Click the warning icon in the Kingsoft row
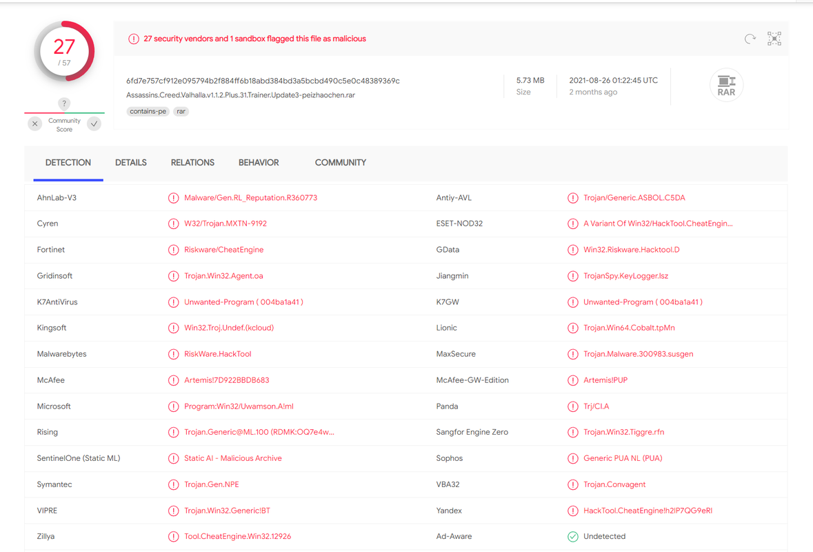 point(173,328)
